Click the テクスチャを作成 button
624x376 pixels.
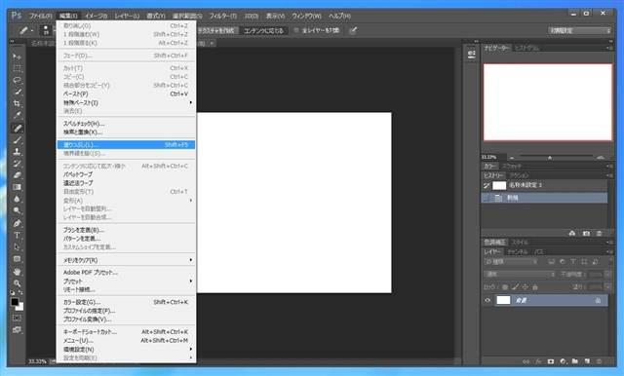(x=217, y=30)
